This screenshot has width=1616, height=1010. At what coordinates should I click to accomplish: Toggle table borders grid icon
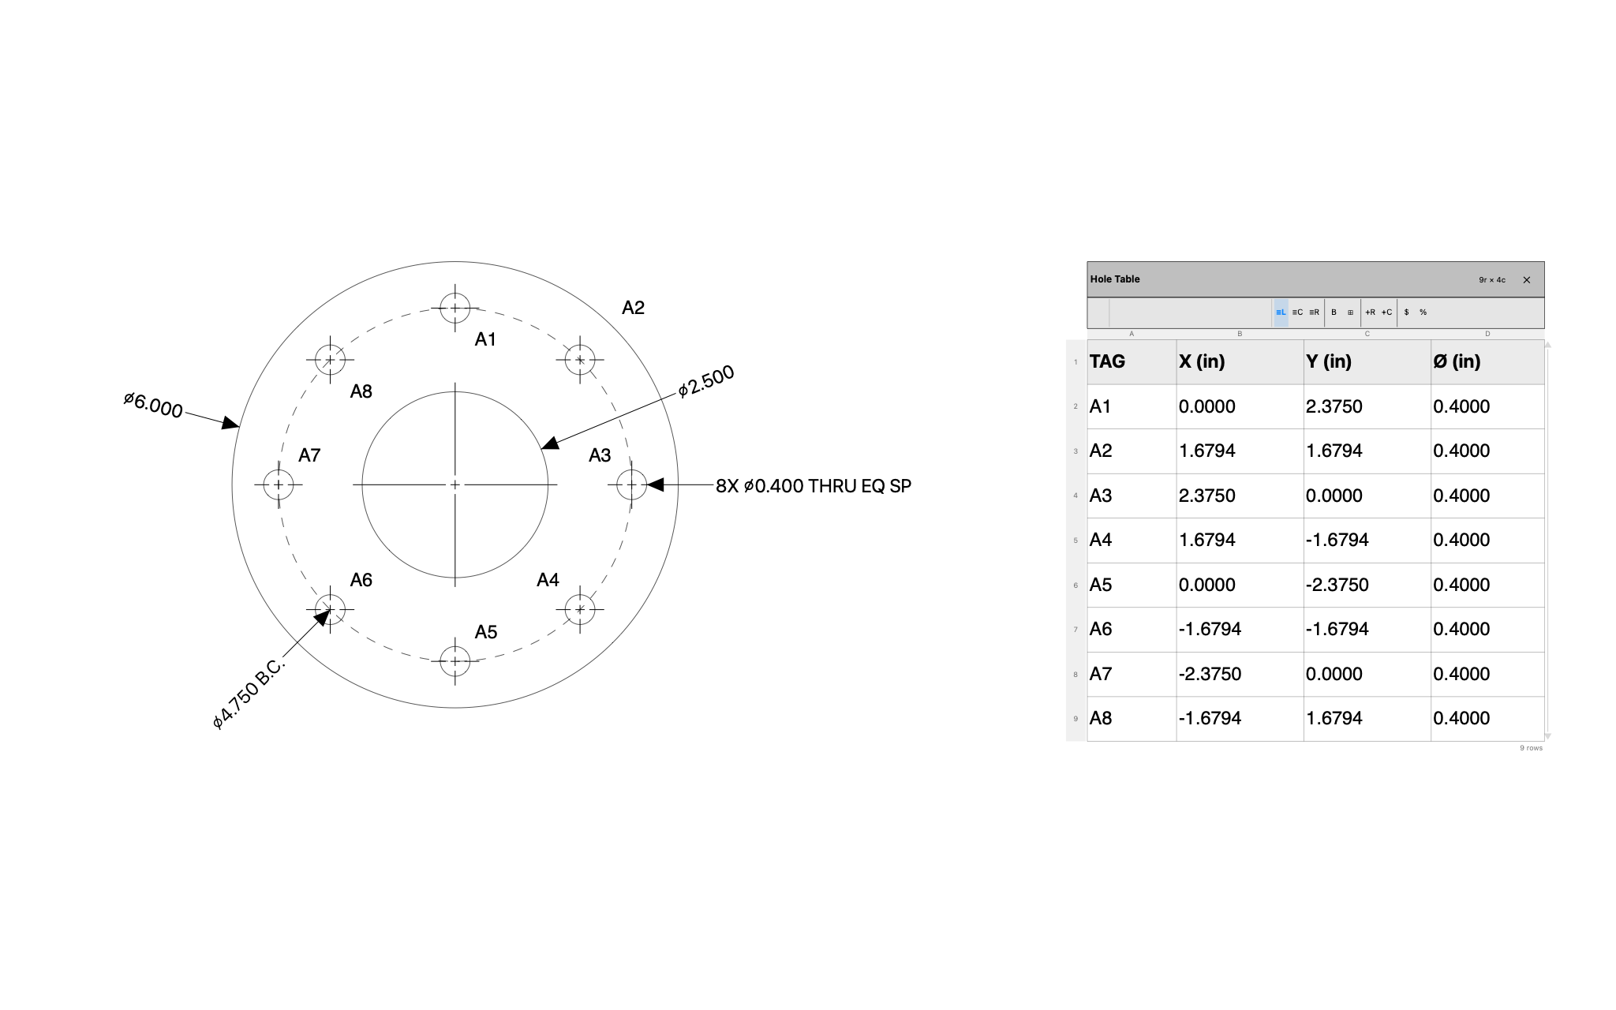point(1350,312)
